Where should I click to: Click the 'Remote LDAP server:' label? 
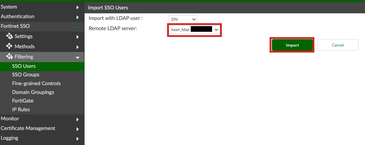113,28
